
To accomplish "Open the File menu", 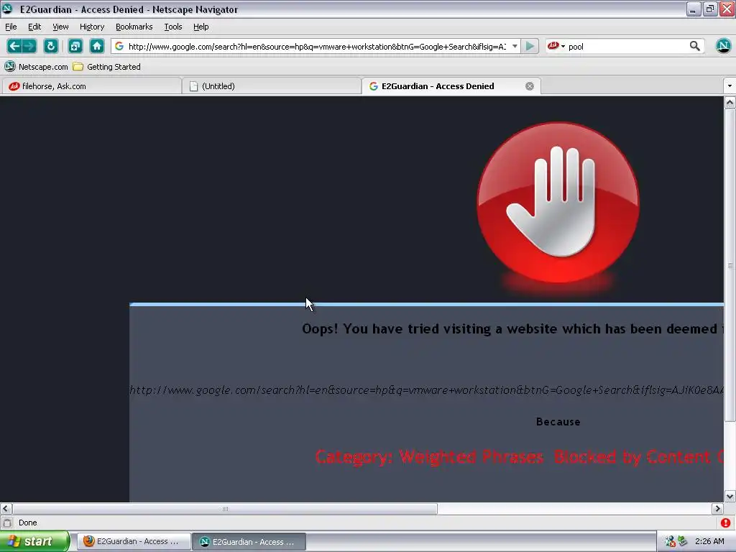I will pos(11,27).
